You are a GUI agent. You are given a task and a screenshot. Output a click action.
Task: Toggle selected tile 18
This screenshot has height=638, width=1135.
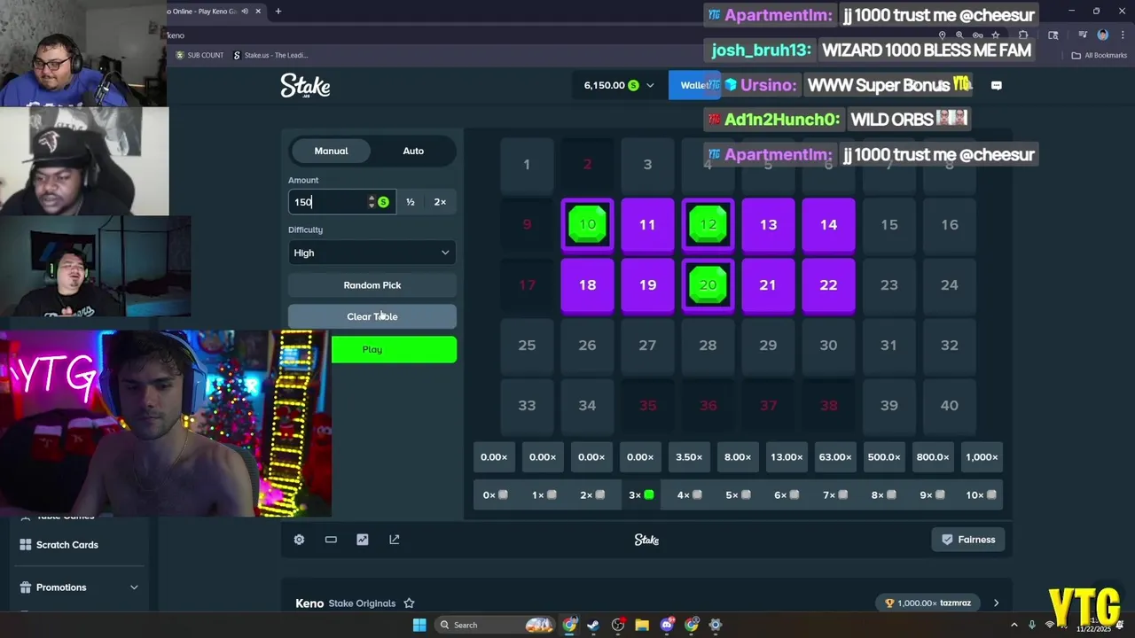[x=587, y=285]
